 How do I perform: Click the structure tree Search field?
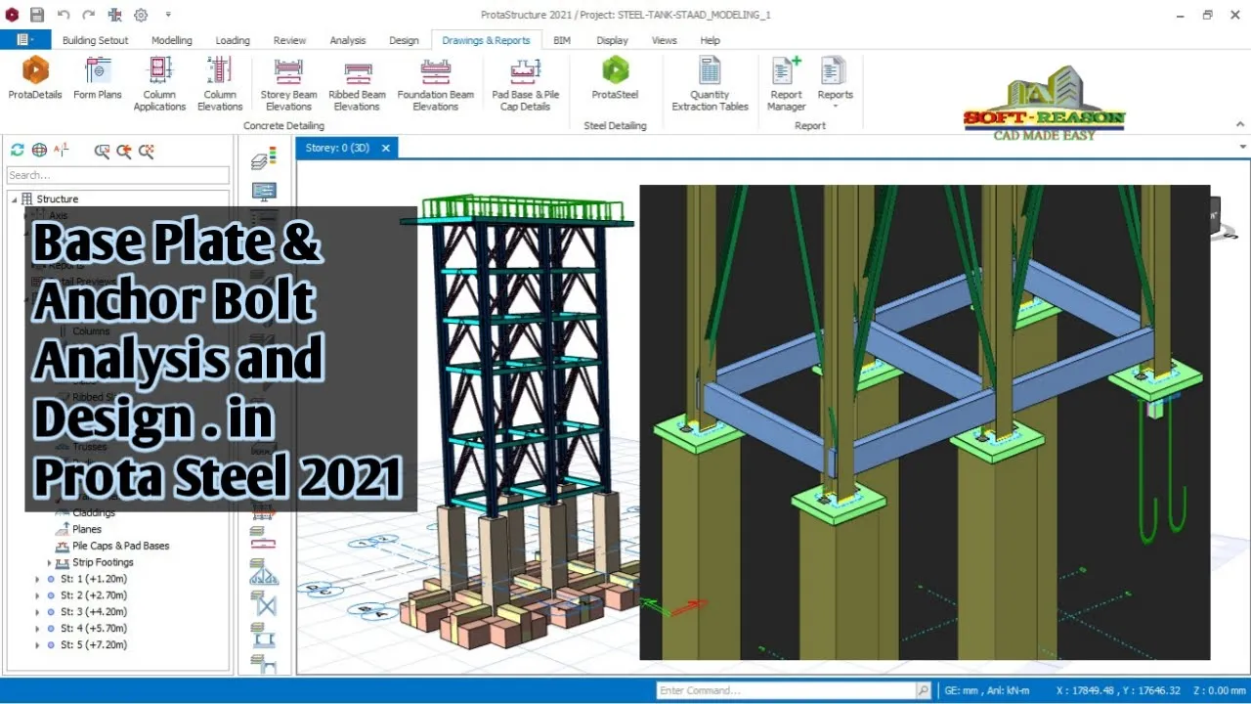pyautogui.click(x=118, y=175)
